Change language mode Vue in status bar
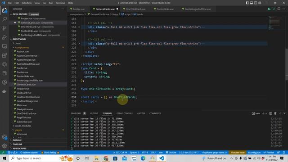Viewport: 288px width, 162px height. [x=161, y=153]
